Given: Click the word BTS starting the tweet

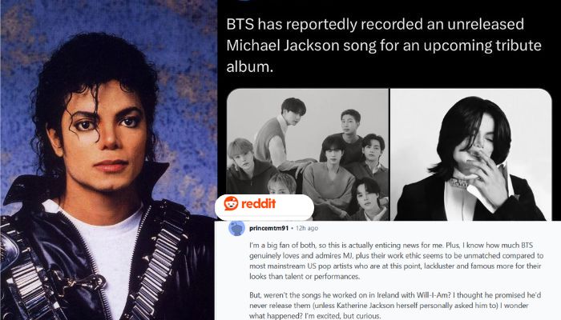Looking at the screenshot, I should click(240, 24).
